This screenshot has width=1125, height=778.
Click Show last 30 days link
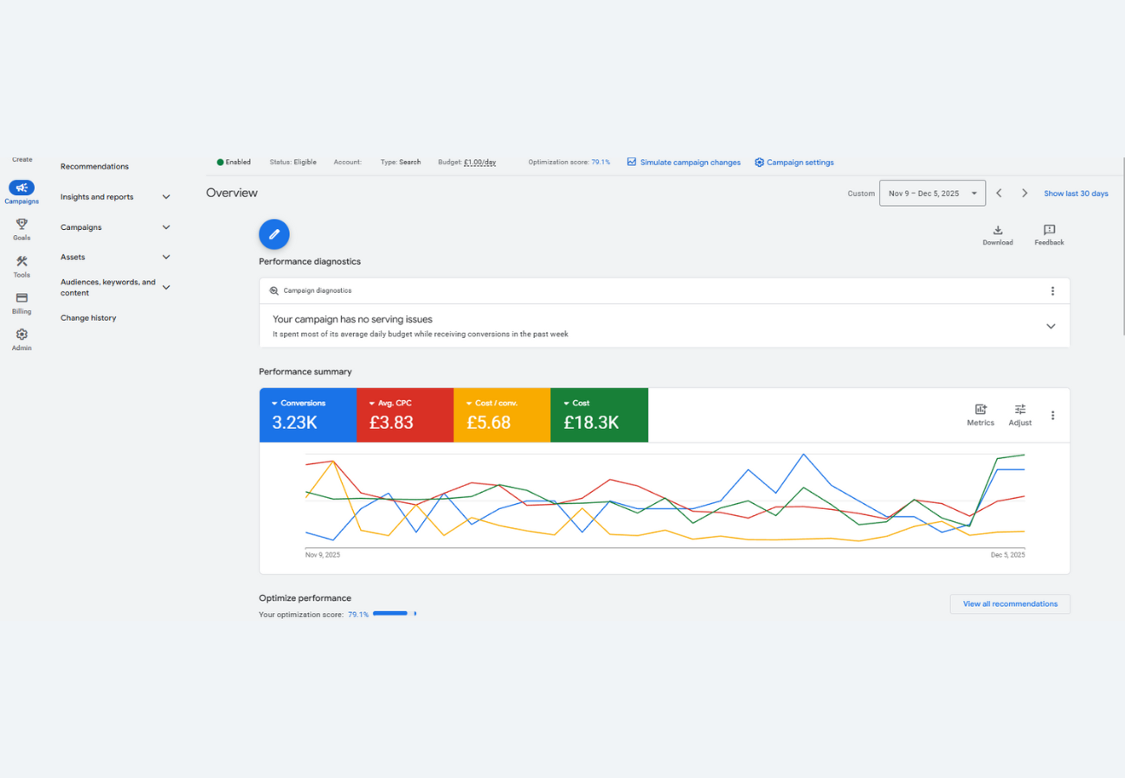coord(1076,194)
